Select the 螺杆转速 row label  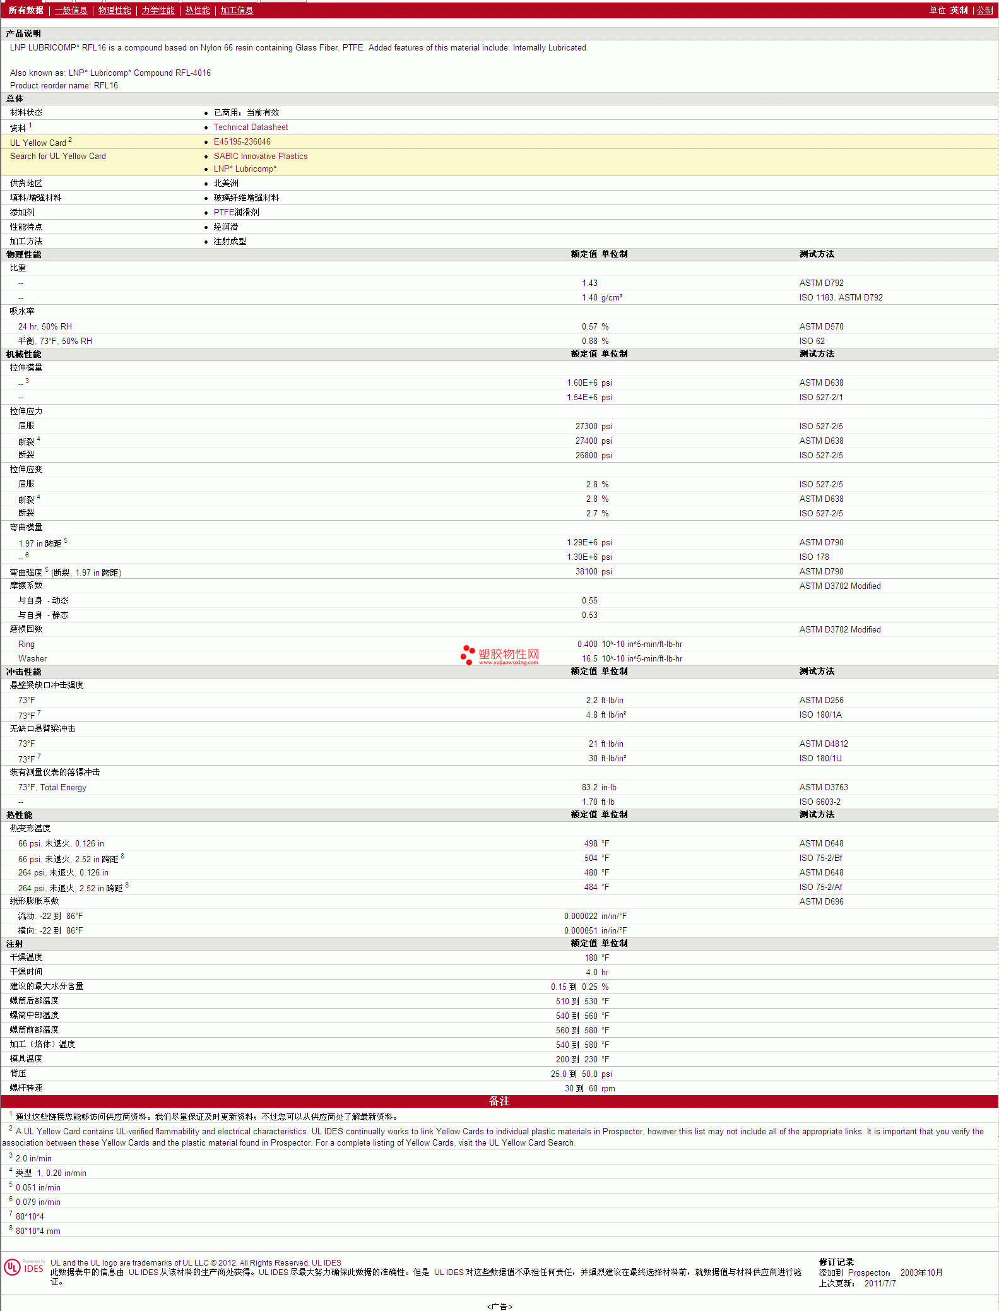[x=26, y=1088]
